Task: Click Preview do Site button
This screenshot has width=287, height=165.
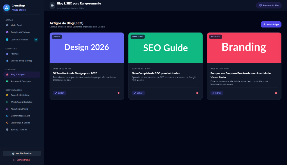Action: pos(269,6)
